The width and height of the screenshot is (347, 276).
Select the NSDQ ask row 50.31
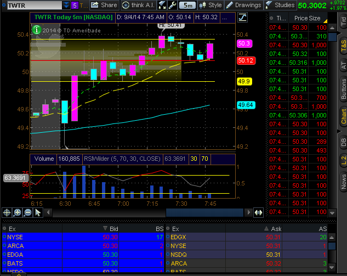(x=247, y=255)
